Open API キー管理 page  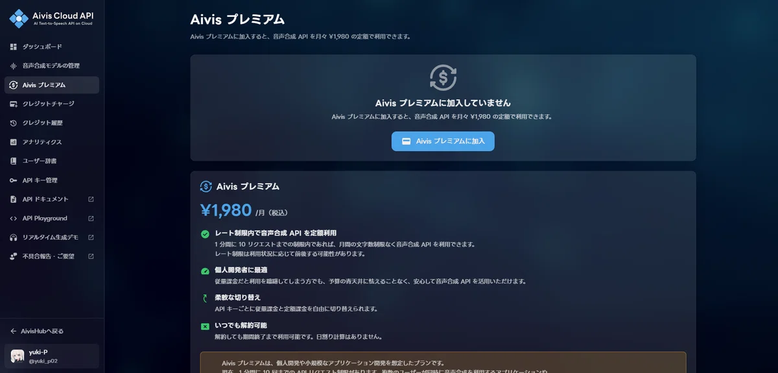click(52, 180)
